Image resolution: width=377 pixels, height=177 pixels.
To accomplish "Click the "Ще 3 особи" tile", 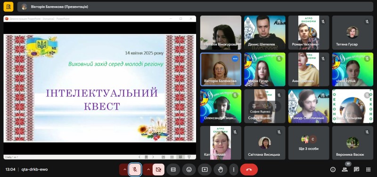I will 309,143.
